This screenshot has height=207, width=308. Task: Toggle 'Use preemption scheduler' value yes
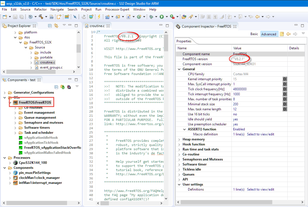pos(235,124)
